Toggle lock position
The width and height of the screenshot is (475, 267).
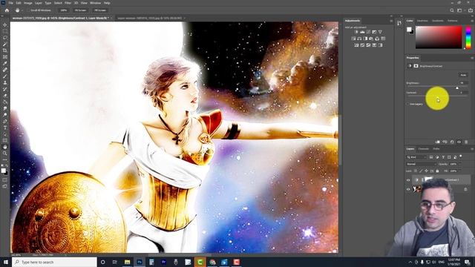pyautogui.click(x=427, y=171)
